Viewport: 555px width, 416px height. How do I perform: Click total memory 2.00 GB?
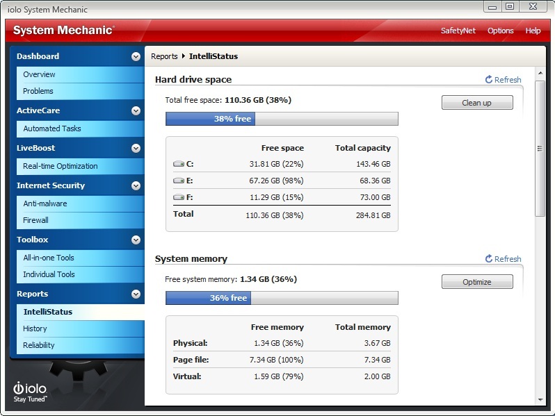(x=378, y=376)
